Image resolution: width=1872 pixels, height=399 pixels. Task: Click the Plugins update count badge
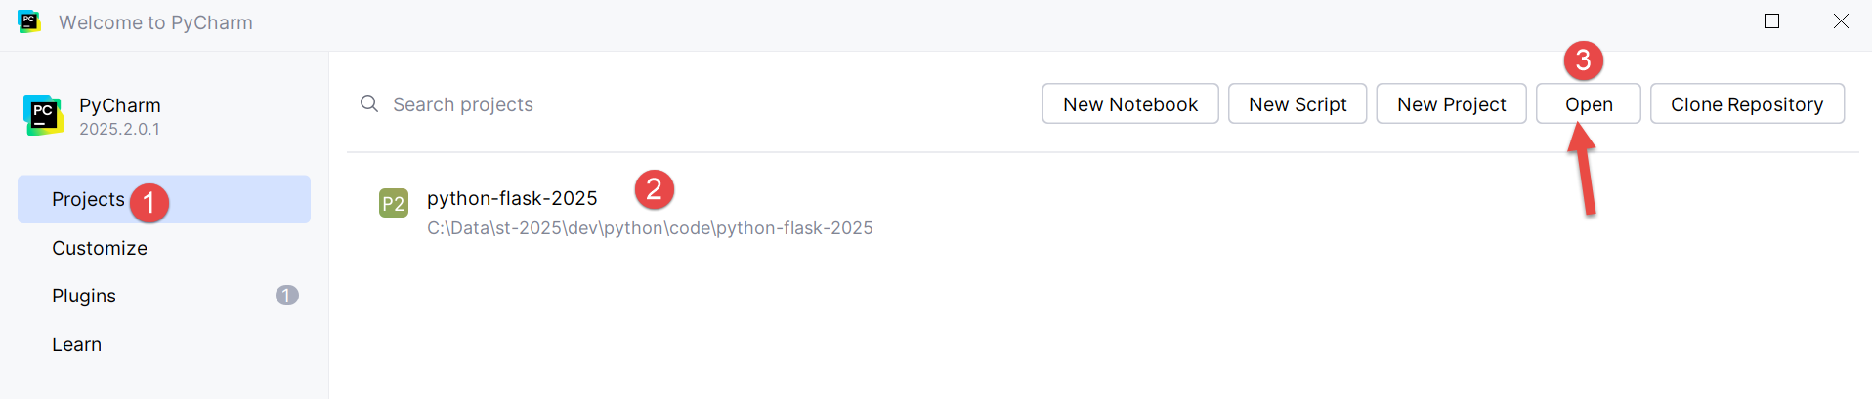(286, 295)
